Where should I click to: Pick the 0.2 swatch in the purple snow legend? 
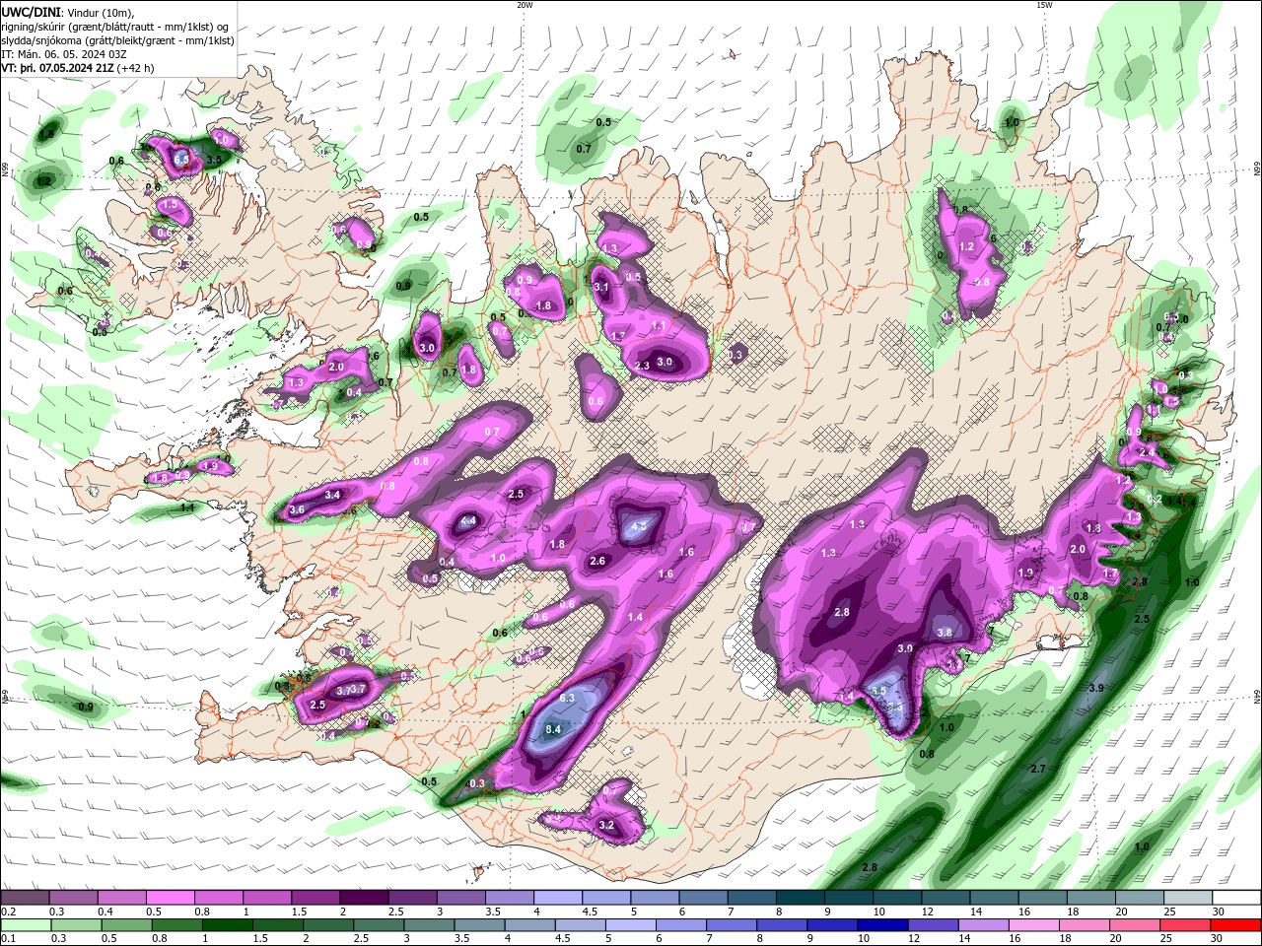(25, 897)
